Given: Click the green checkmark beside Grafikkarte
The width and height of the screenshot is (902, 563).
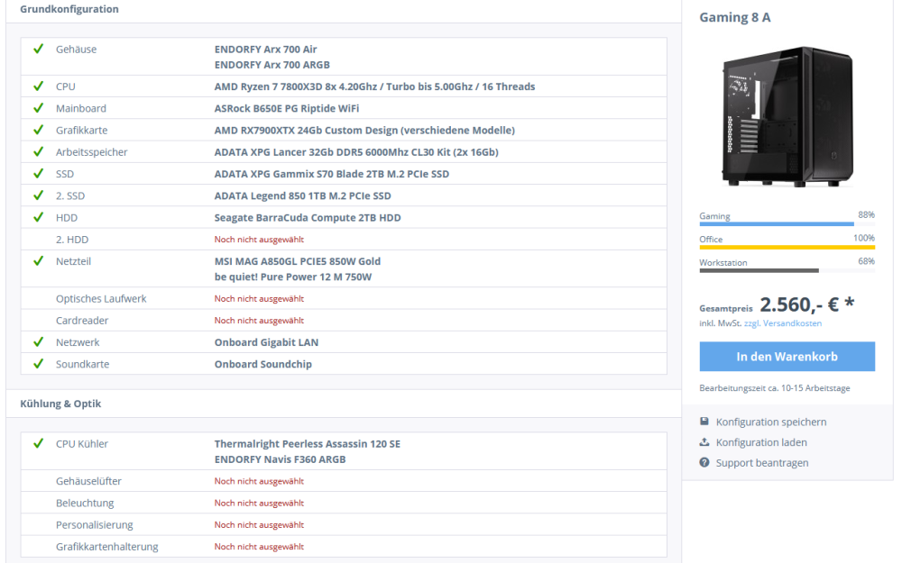Looking at the screenshot, I should (38, 130).
